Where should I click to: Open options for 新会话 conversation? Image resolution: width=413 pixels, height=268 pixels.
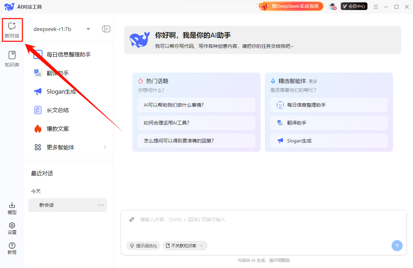pyautogui.click(x=101, y=205)
